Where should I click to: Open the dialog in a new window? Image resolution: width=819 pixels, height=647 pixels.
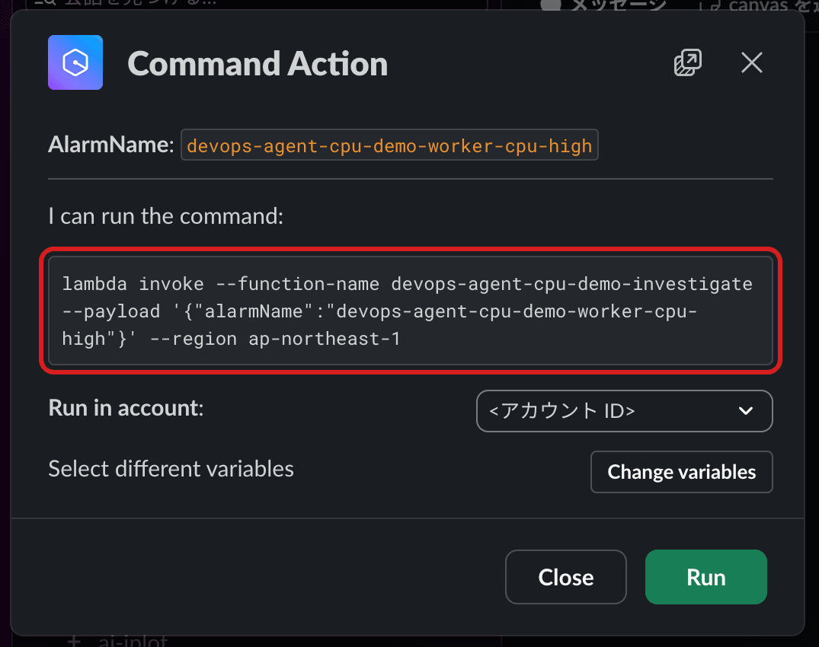tap(687, 63)
